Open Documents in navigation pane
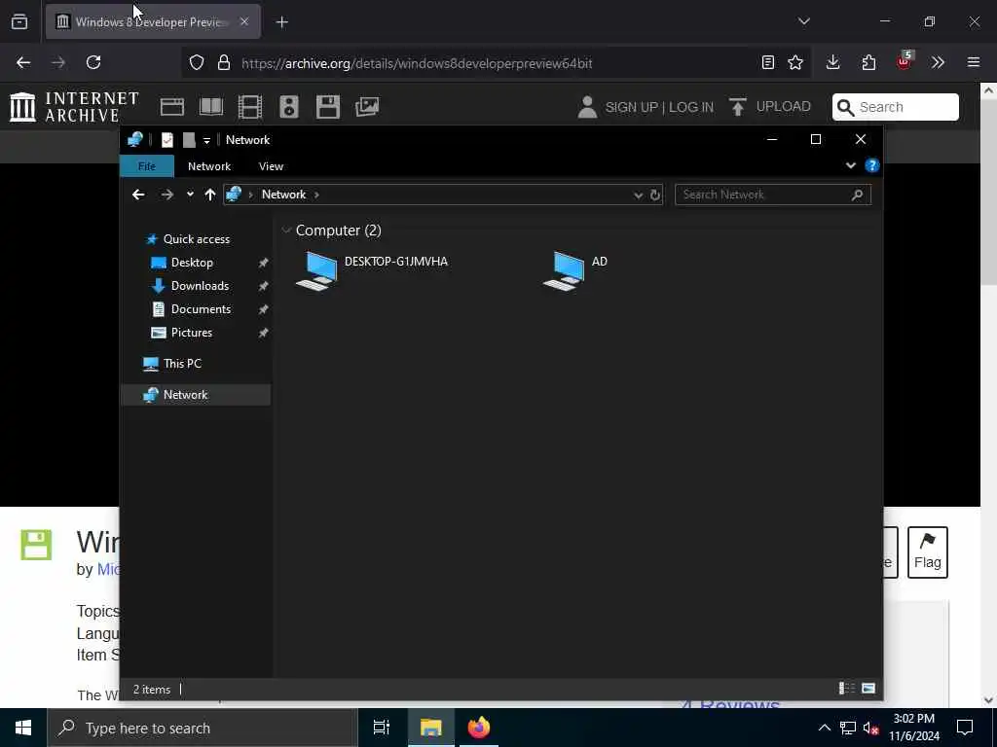 201,309
